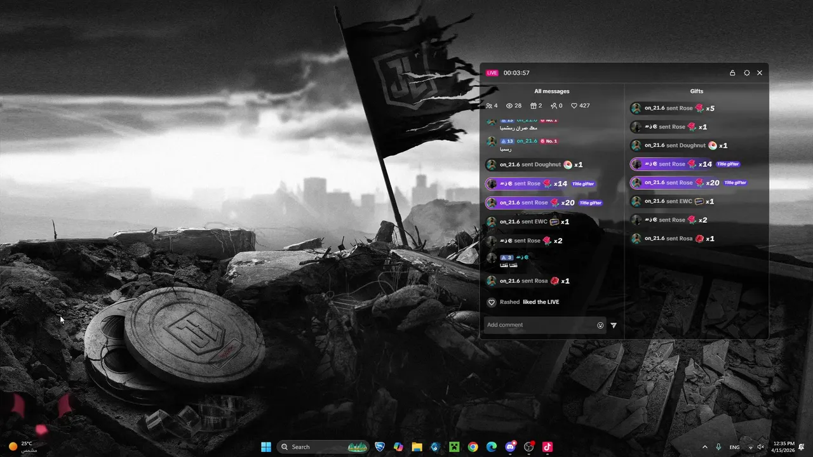Select the All messages column header
Screen dimensions: 813x457
tap(552, 91)
